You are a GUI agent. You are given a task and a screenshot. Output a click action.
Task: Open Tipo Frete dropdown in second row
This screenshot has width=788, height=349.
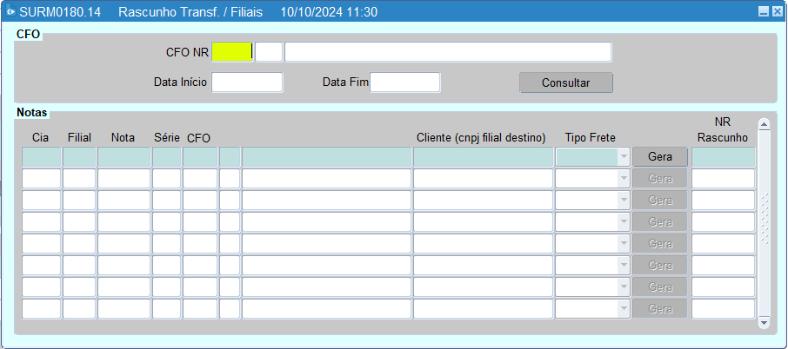(623, 179)
